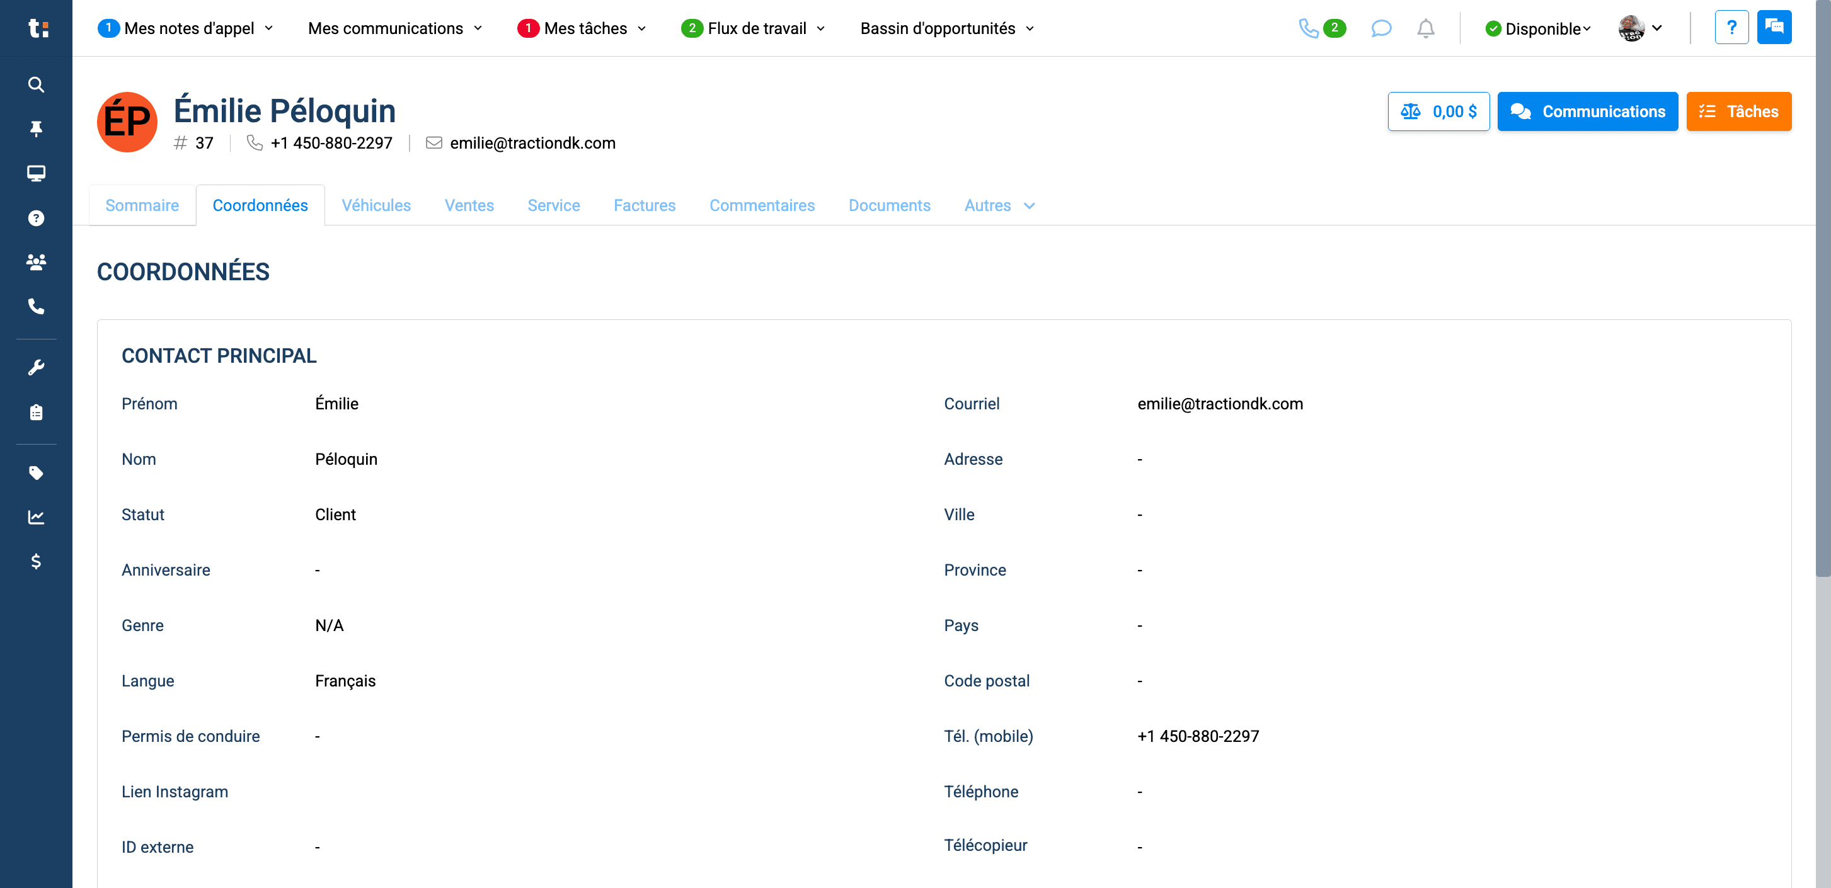Click the question mark circle sidebar icon

click(37, 218)
